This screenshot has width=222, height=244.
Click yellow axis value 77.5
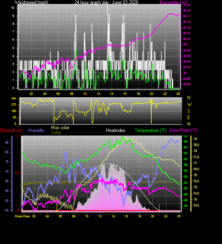click(x=196, y=157)
